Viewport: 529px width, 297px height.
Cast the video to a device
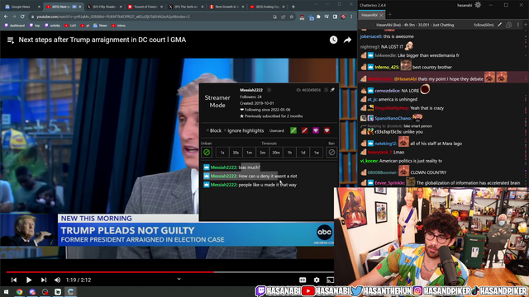(x=331, y=280)
